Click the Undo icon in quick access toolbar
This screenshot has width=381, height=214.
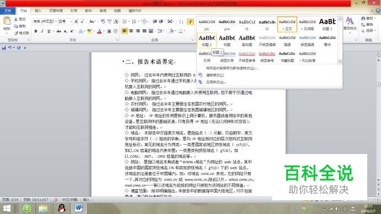[x=10, y=48]
